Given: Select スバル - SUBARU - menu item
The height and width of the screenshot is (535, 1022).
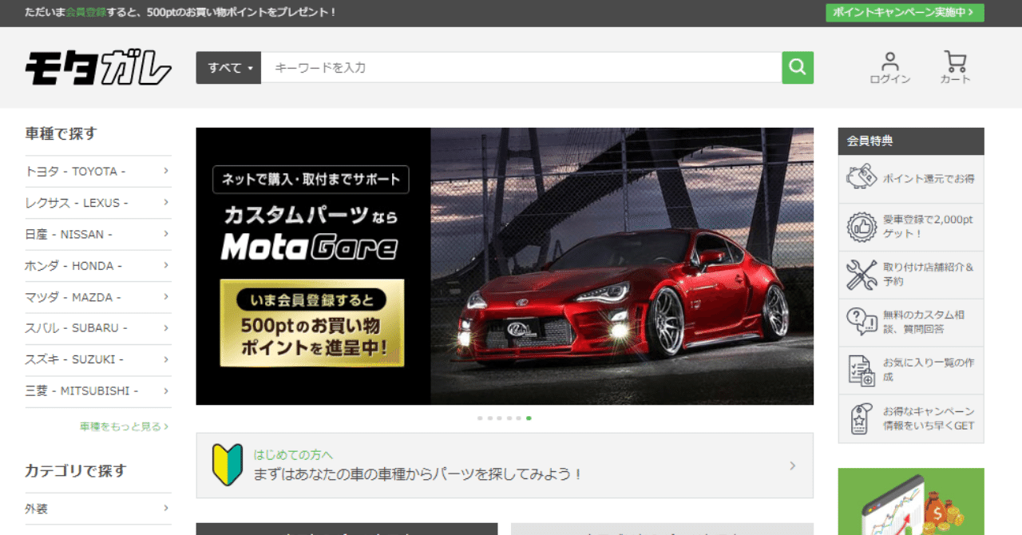Looking at the screenshot, I should point(98,328).
